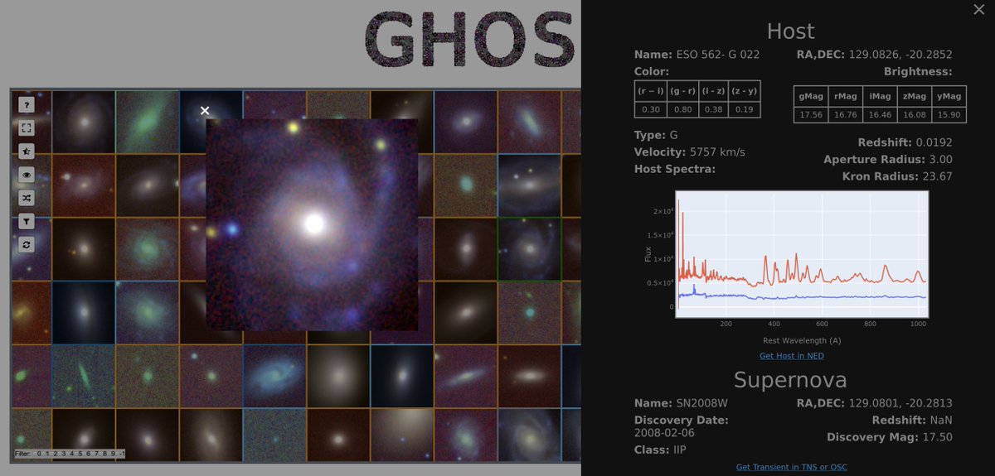Select the 17.56 gMag value

(810, 115)
